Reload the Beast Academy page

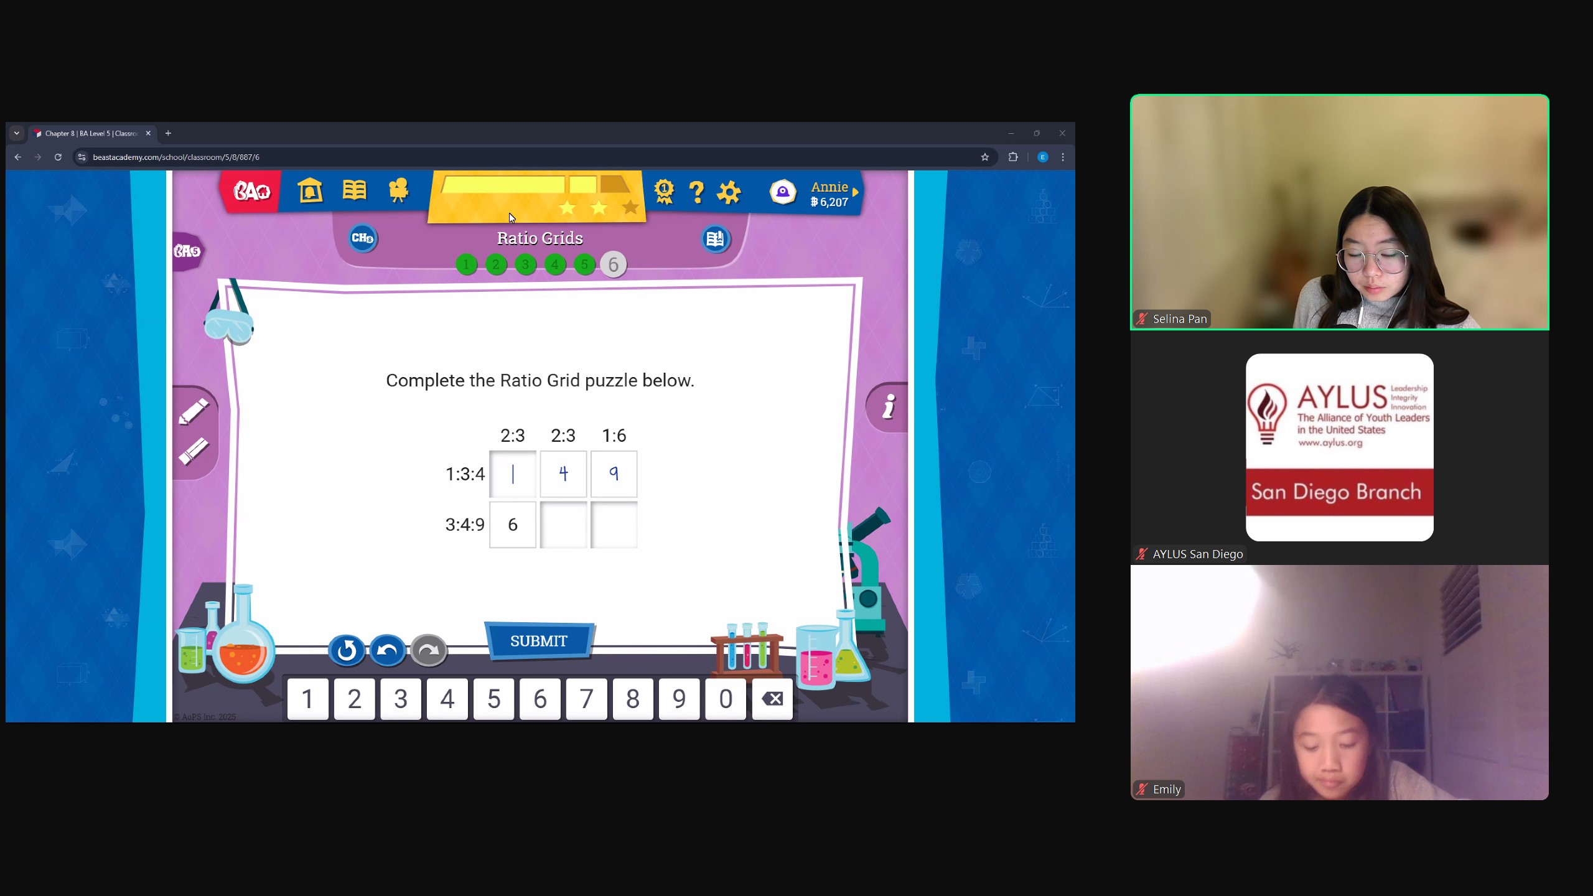(x=58, y=157)
